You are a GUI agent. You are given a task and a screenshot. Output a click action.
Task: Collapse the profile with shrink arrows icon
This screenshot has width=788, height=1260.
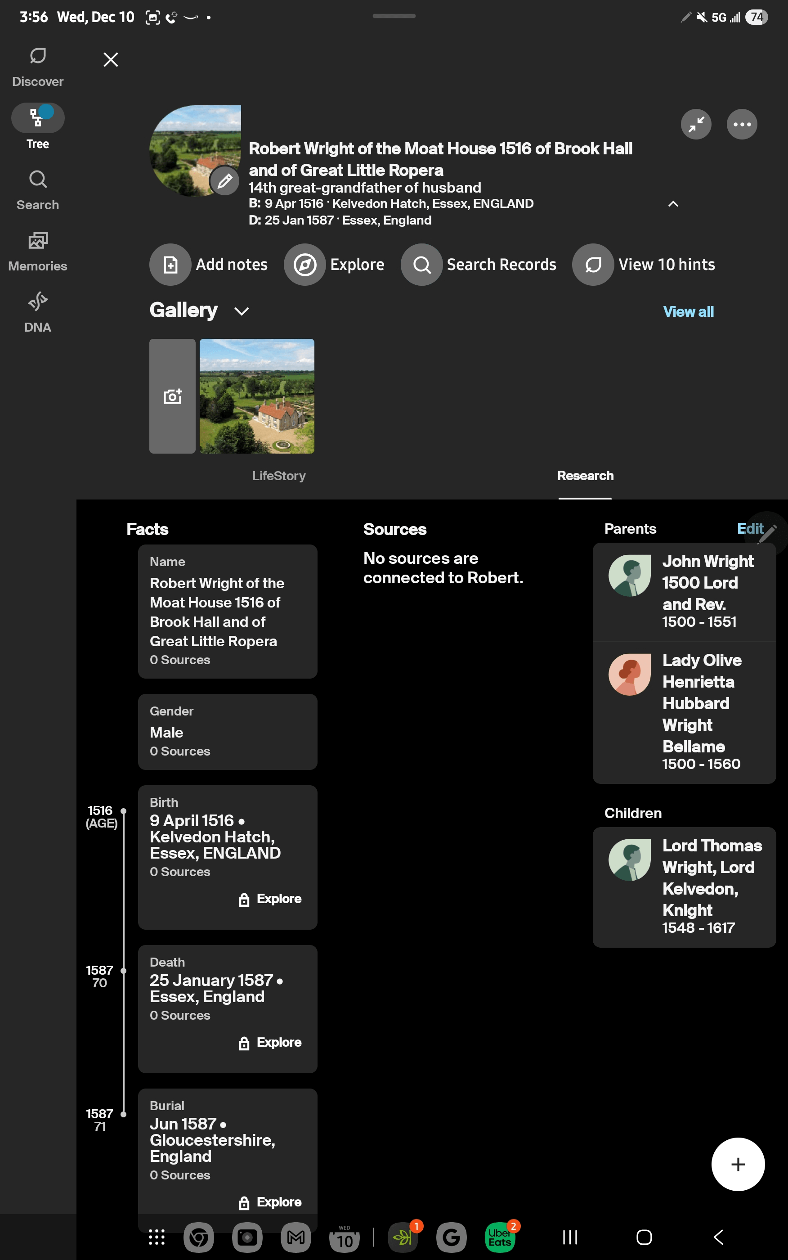[696, 124]
